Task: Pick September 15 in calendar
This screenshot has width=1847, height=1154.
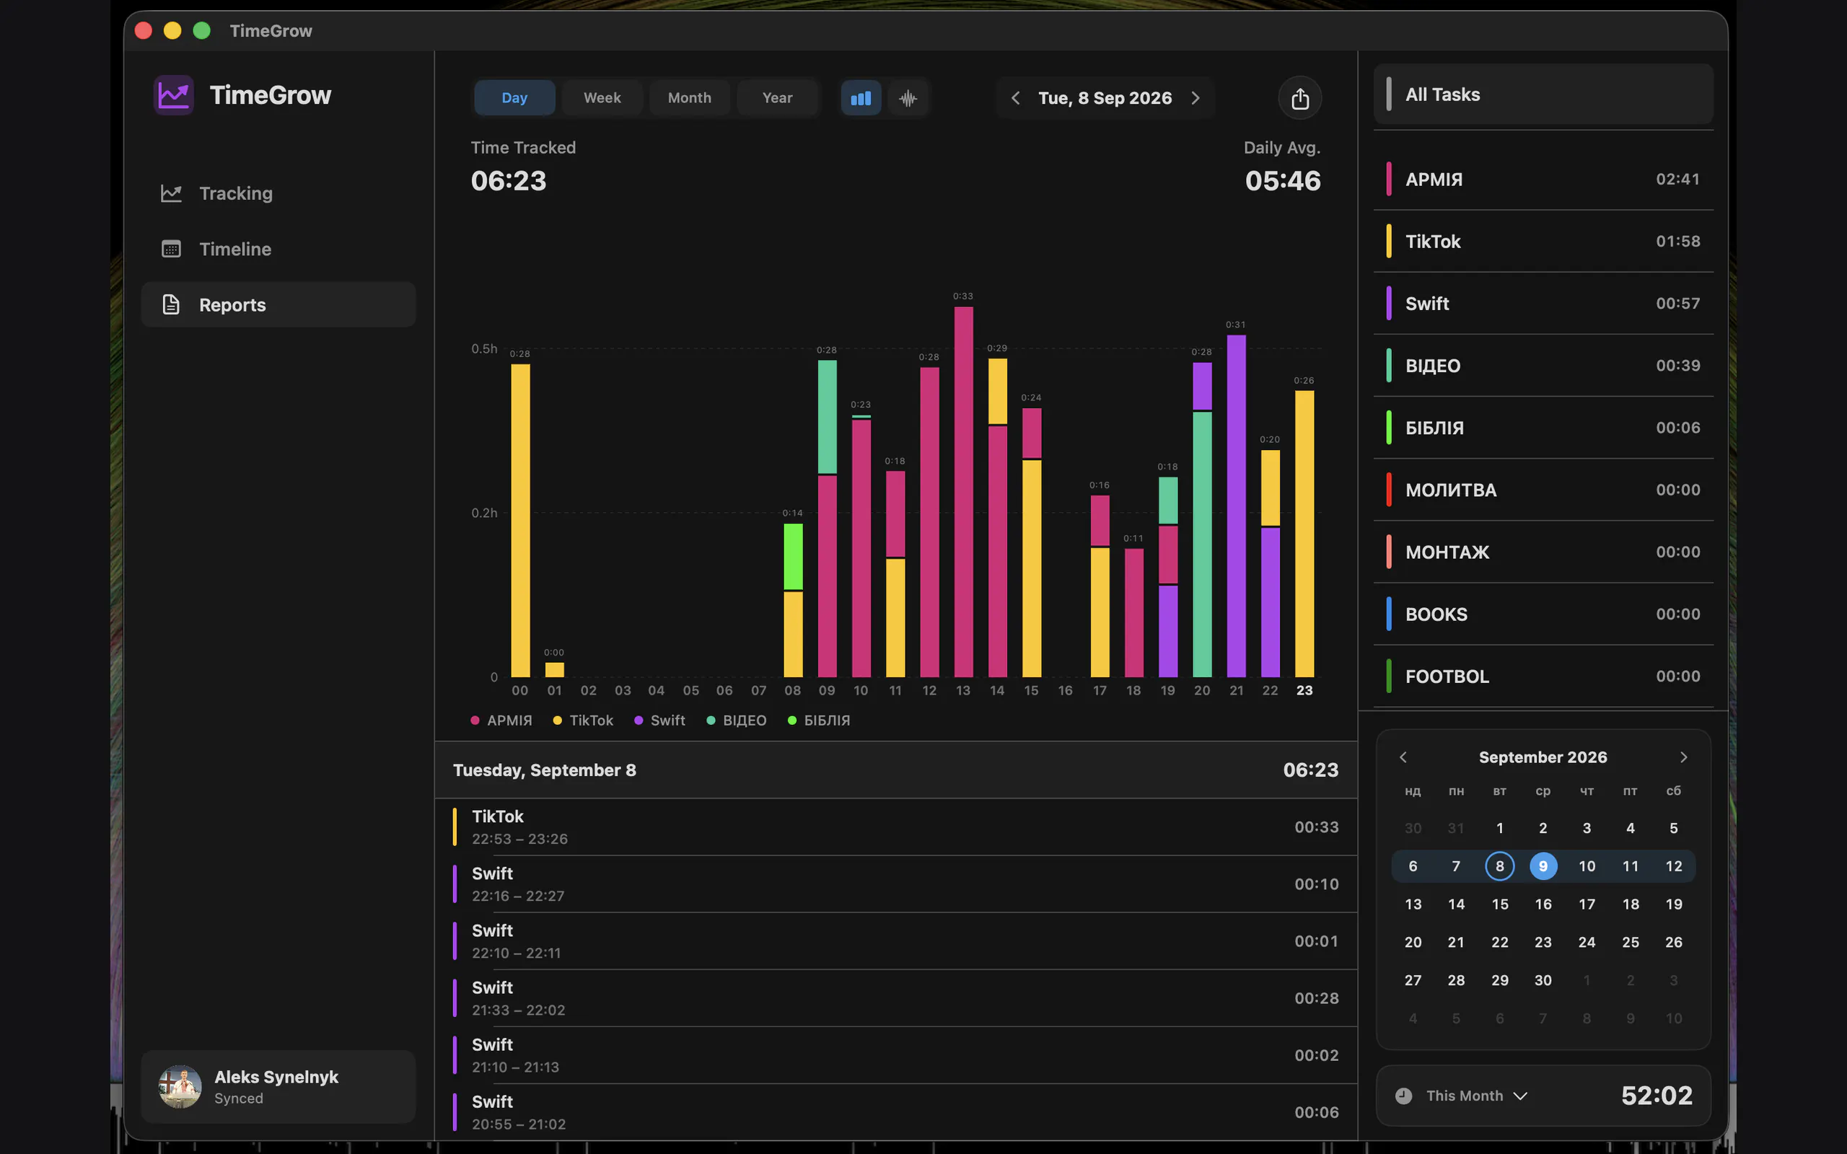Action: click(1500, 904)
